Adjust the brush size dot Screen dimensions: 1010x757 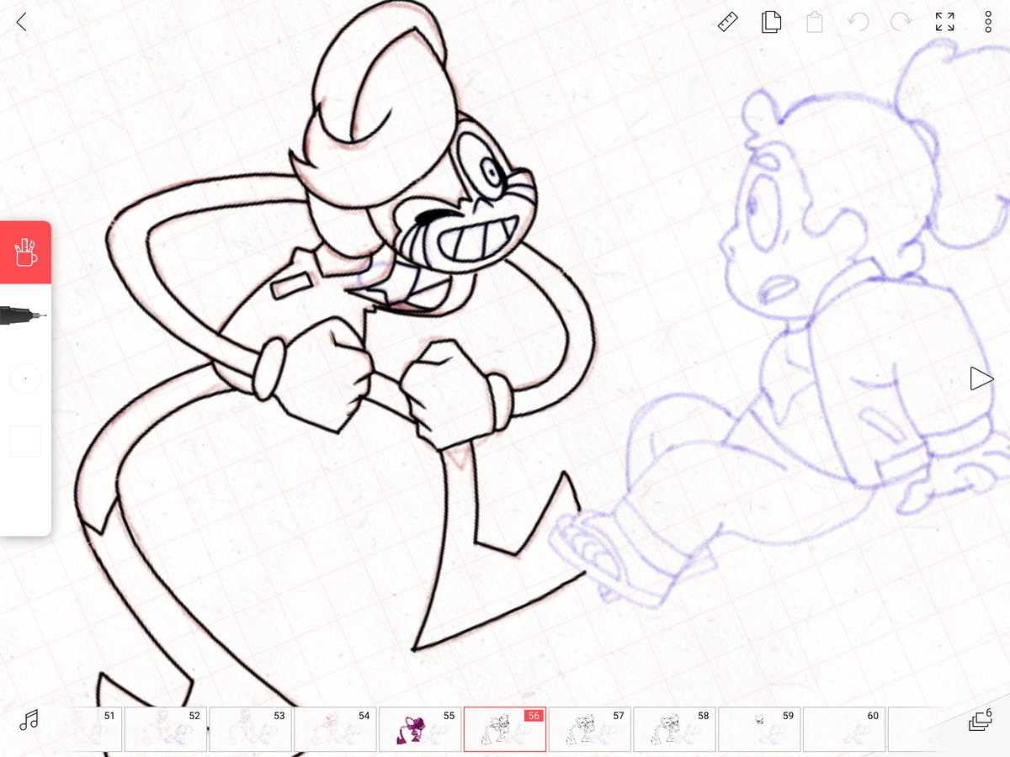25,378
